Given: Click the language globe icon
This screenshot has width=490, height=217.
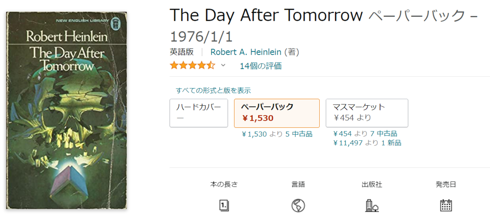Looking at the screenshot, I should click(298, 205).
